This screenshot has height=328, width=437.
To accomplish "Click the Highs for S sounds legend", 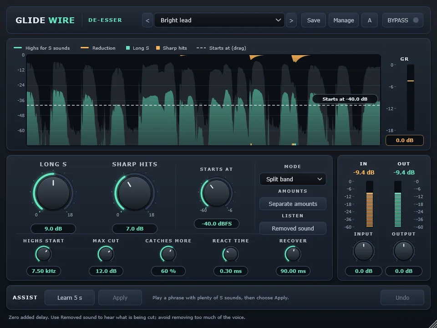I will [42, 48].
